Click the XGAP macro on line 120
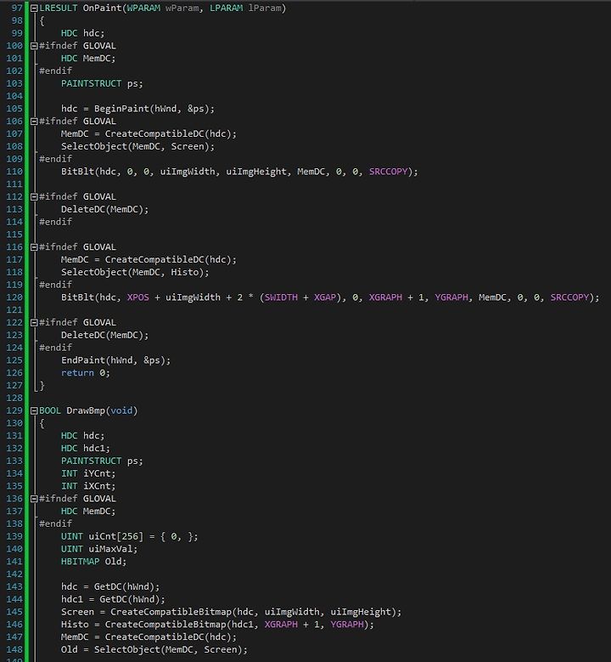 pos(325,297)
